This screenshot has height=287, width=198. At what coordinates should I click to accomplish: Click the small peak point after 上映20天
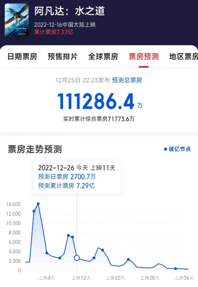128,259
